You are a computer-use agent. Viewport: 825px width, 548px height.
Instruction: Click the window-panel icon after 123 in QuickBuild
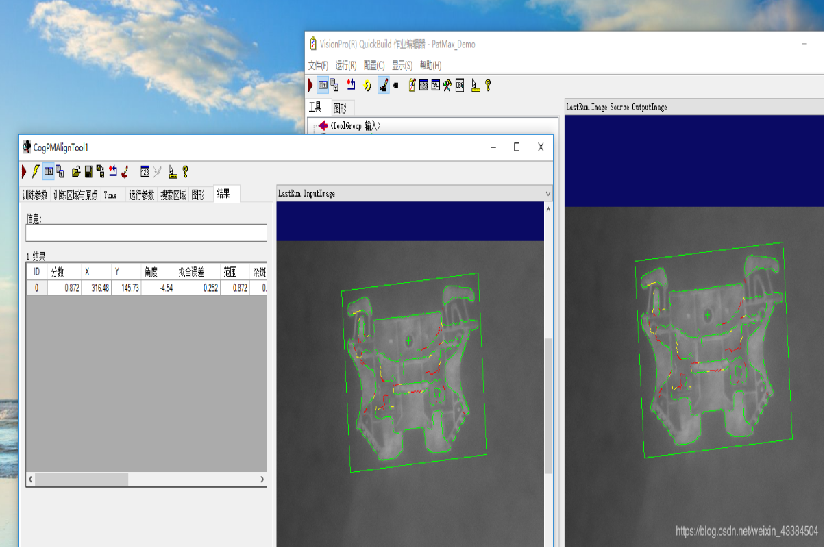pyautogui.click(x=435, y=85)
